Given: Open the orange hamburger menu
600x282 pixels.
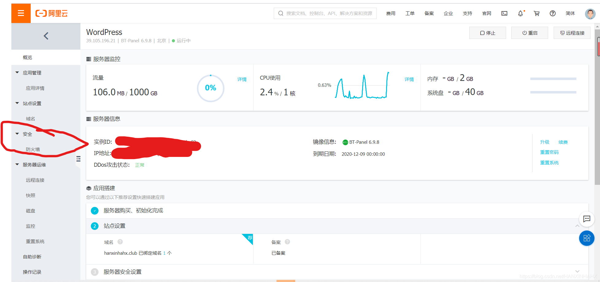Looking at the screenshot, I should point(21,13).
